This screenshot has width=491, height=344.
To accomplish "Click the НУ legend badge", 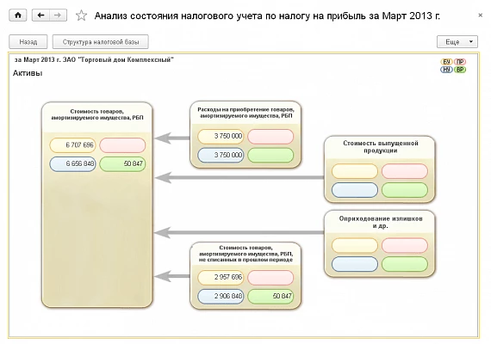I will 446,70.
